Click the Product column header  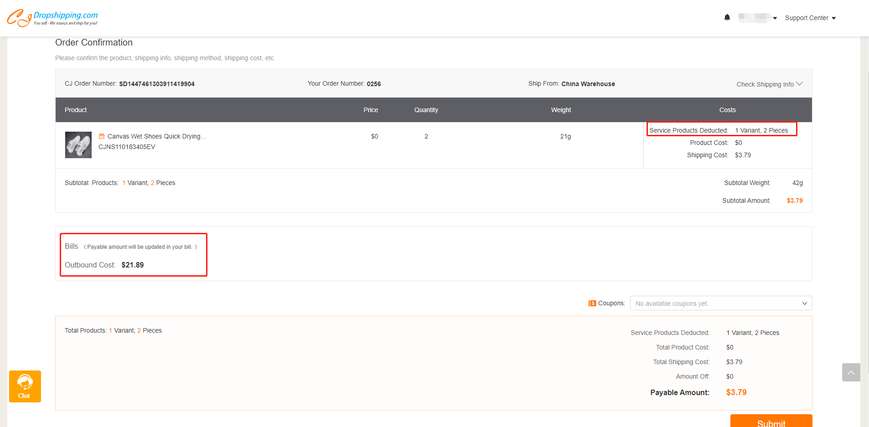76,110
